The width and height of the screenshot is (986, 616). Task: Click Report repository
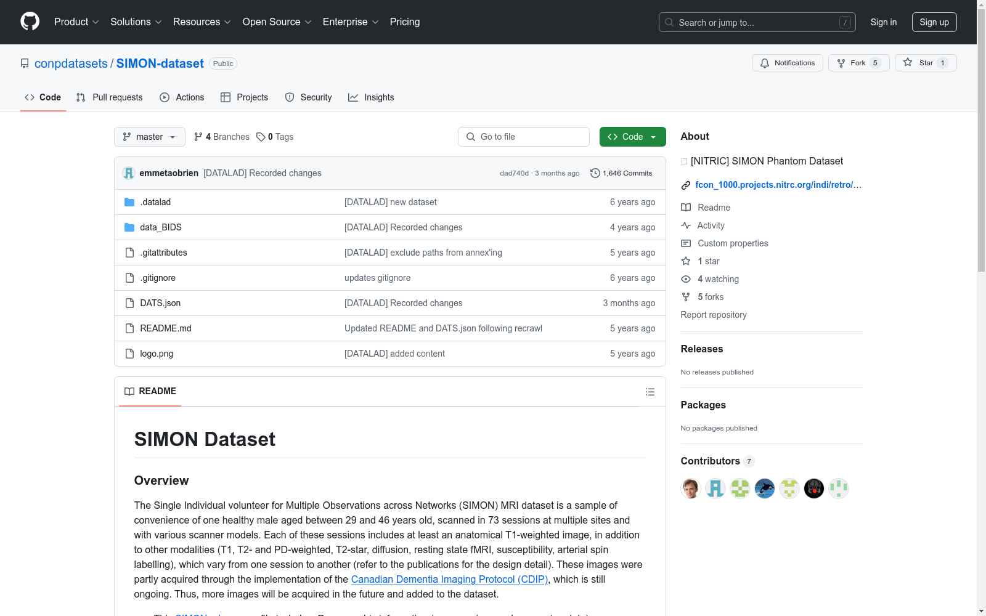(714, 315)
